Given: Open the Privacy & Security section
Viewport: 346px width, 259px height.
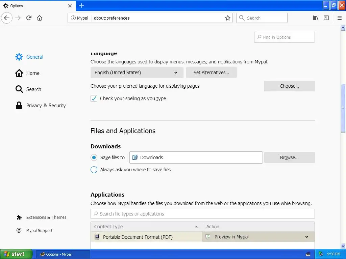Looking at the screenshot, I should point(41,106).
